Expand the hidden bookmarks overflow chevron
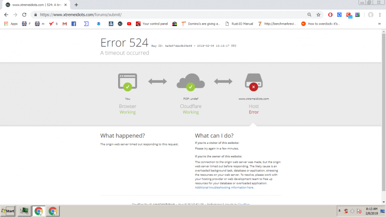 [379, 24]
